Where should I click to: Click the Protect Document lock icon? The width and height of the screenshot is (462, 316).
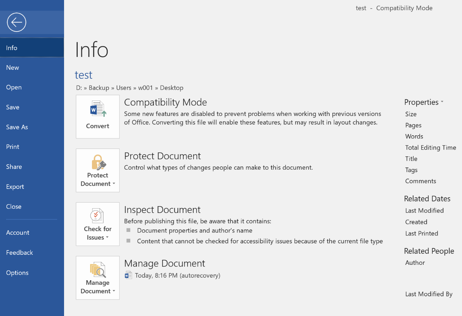point(98,162)
